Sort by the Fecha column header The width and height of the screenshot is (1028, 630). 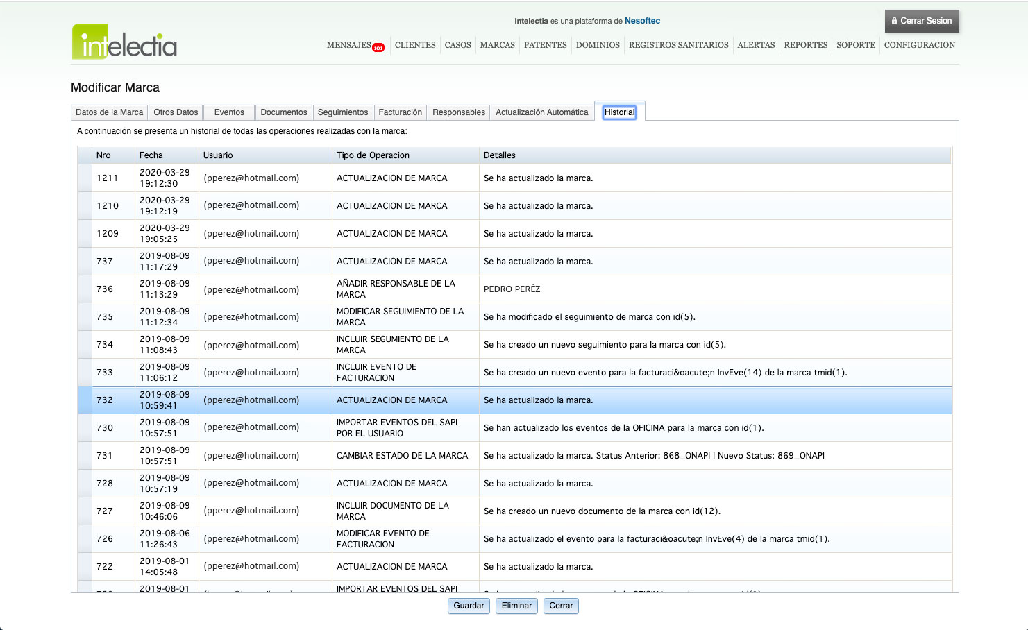[151, 155]
